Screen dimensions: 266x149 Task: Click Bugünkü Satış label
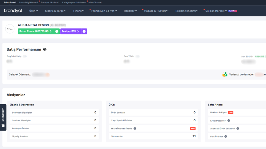[x=14, y=56]
